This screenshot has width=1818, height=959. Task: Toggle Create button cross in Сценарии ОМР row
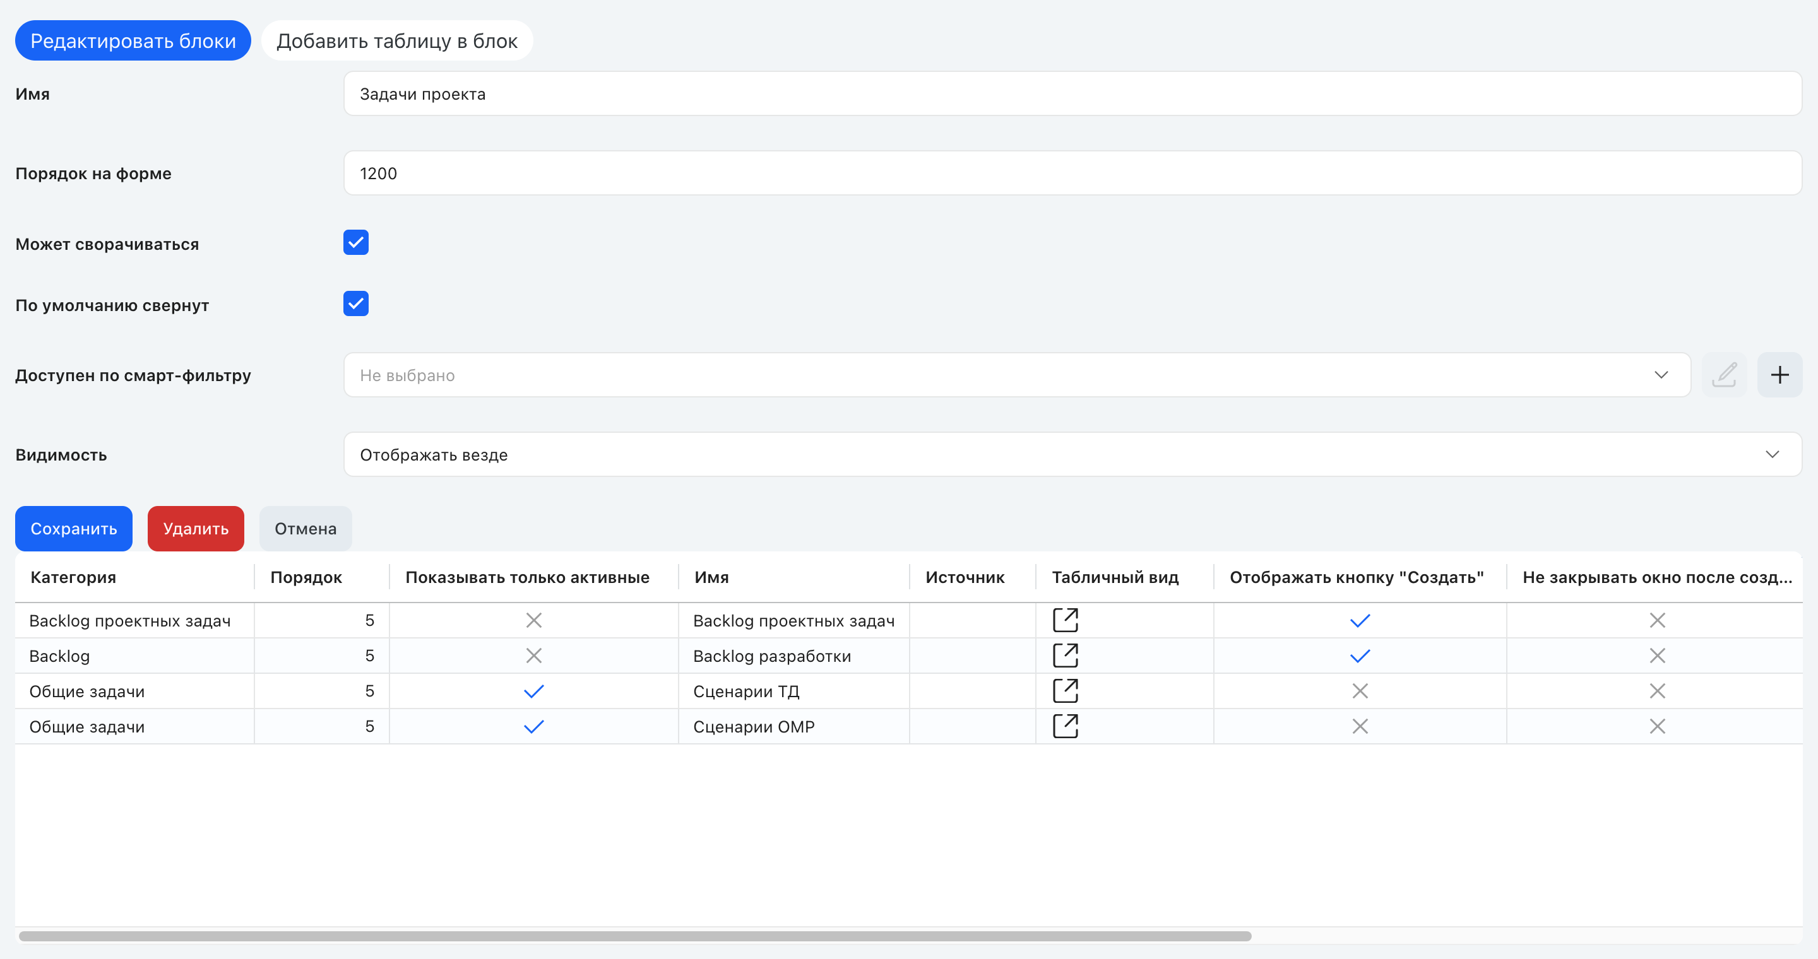pyautogui.click(x=1359, y=726)
